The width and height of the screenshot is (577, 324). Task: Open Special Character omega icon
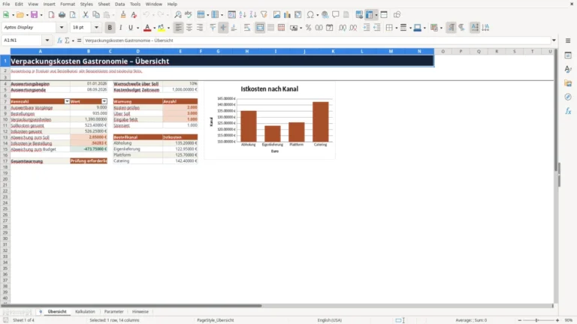[x=310, y=15]
